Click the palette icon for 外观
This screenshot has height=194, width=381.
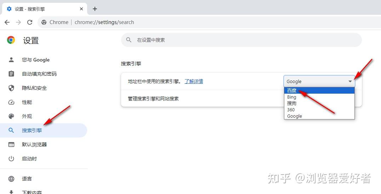coord(11,116)
